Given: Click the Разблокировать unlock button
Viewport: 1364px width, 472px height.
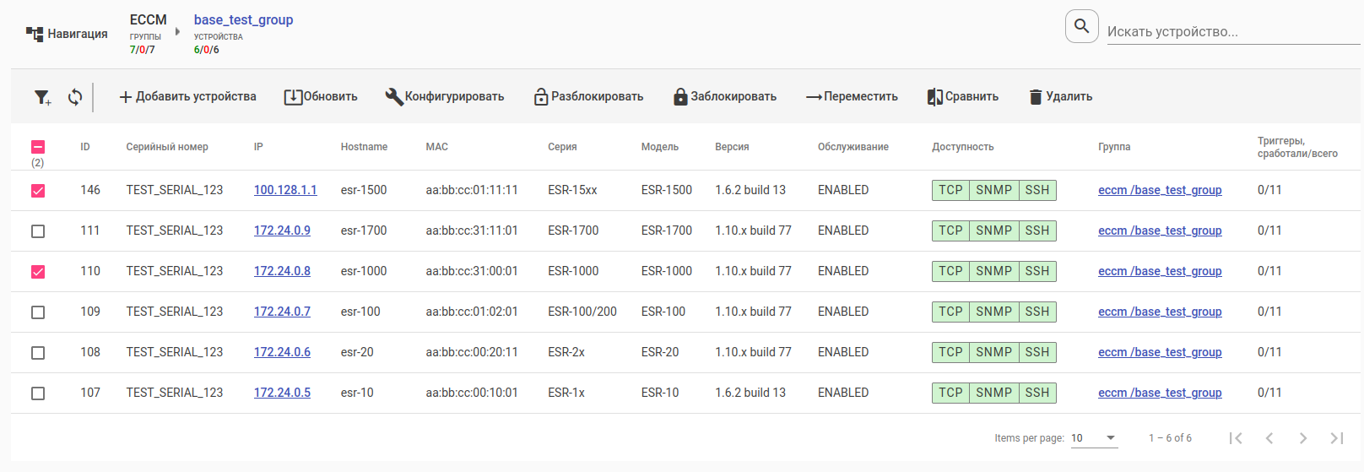Looking at the screenshot, I should 588,97.
